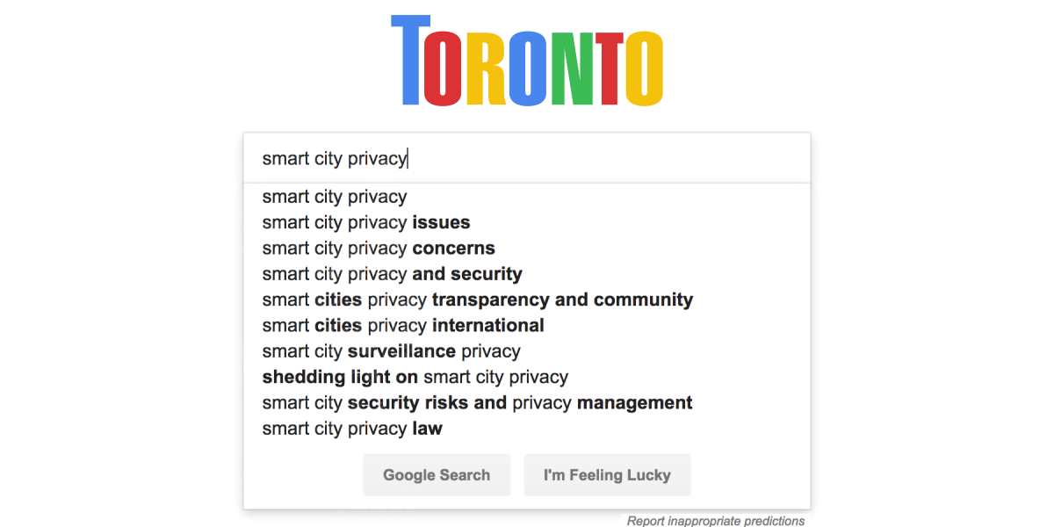Click the final yellow O in logo
This screenshot has width=1054, height=527.
[644, 69]
